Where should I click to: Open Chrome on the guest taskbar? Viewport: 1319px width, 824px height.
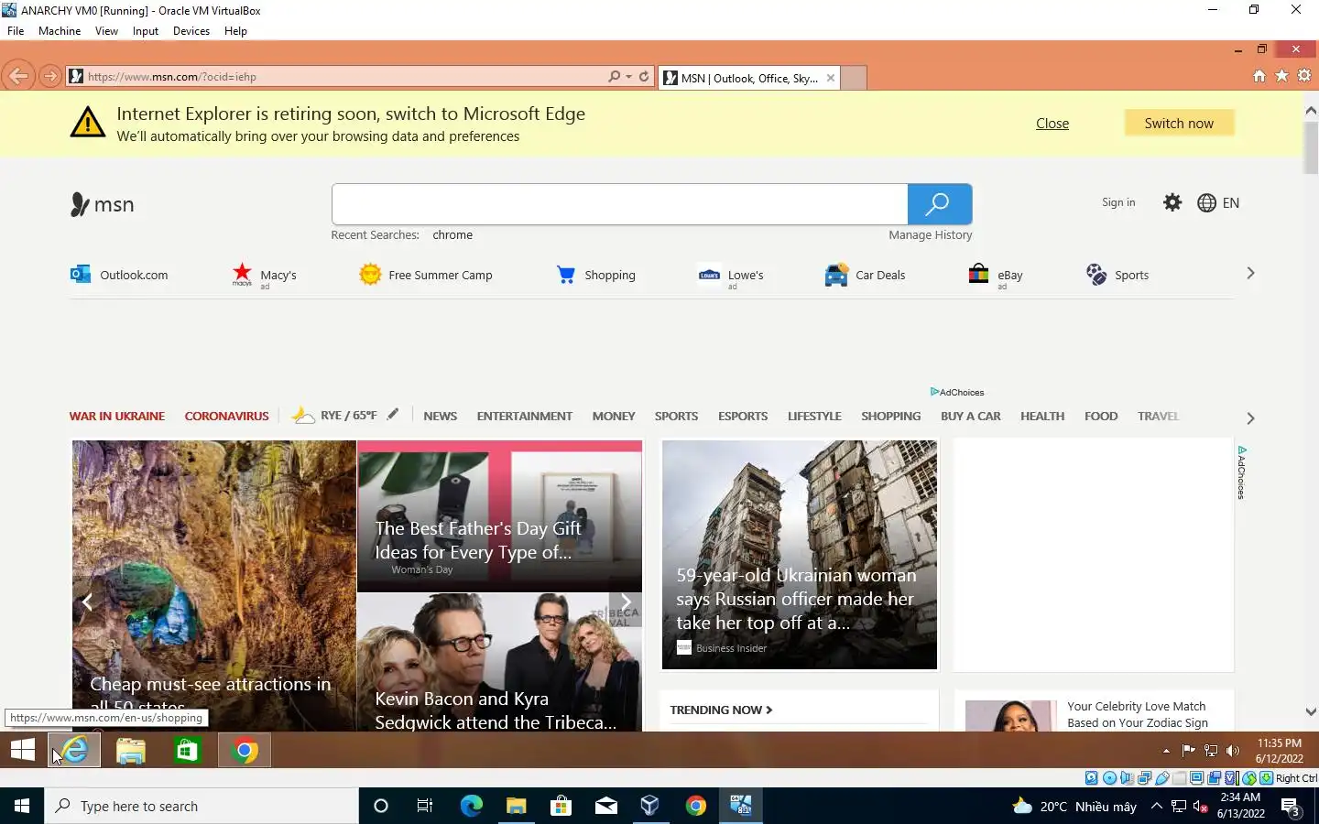(x=245, y=751)
